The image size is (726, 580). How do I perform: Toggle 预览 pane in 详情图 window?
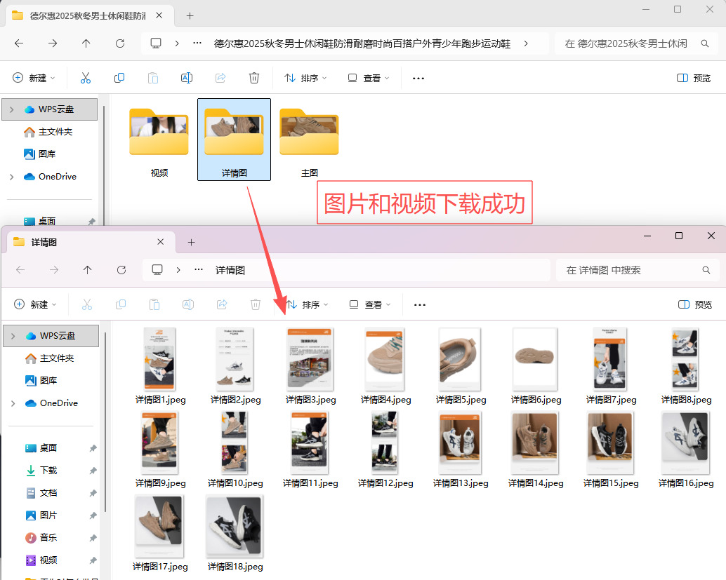(x=695, y=304)
